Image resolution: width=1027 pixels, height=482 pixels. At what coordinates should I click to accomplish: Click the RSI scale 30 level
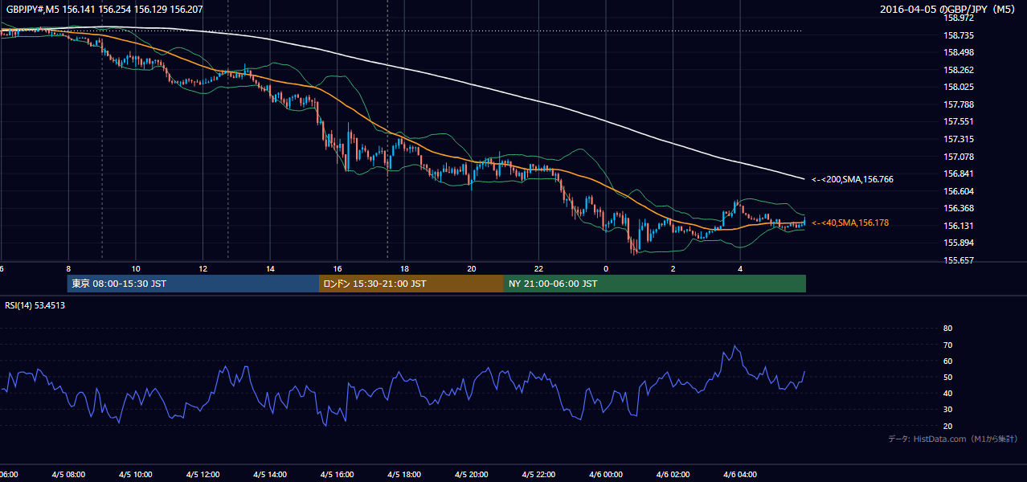947,409
